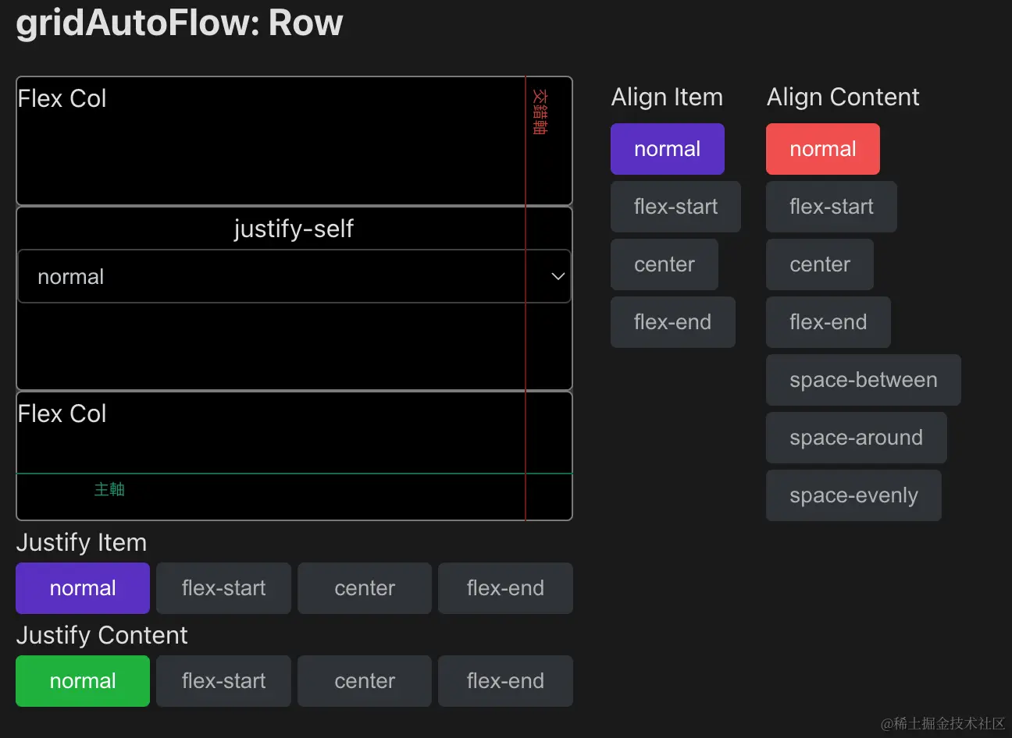Choose flex-end under Align Item

click(x=672, y=322)
